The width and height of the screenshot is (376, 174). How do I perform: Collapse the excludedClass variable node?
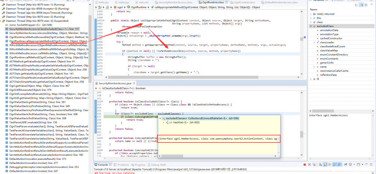tap(311, 27)
